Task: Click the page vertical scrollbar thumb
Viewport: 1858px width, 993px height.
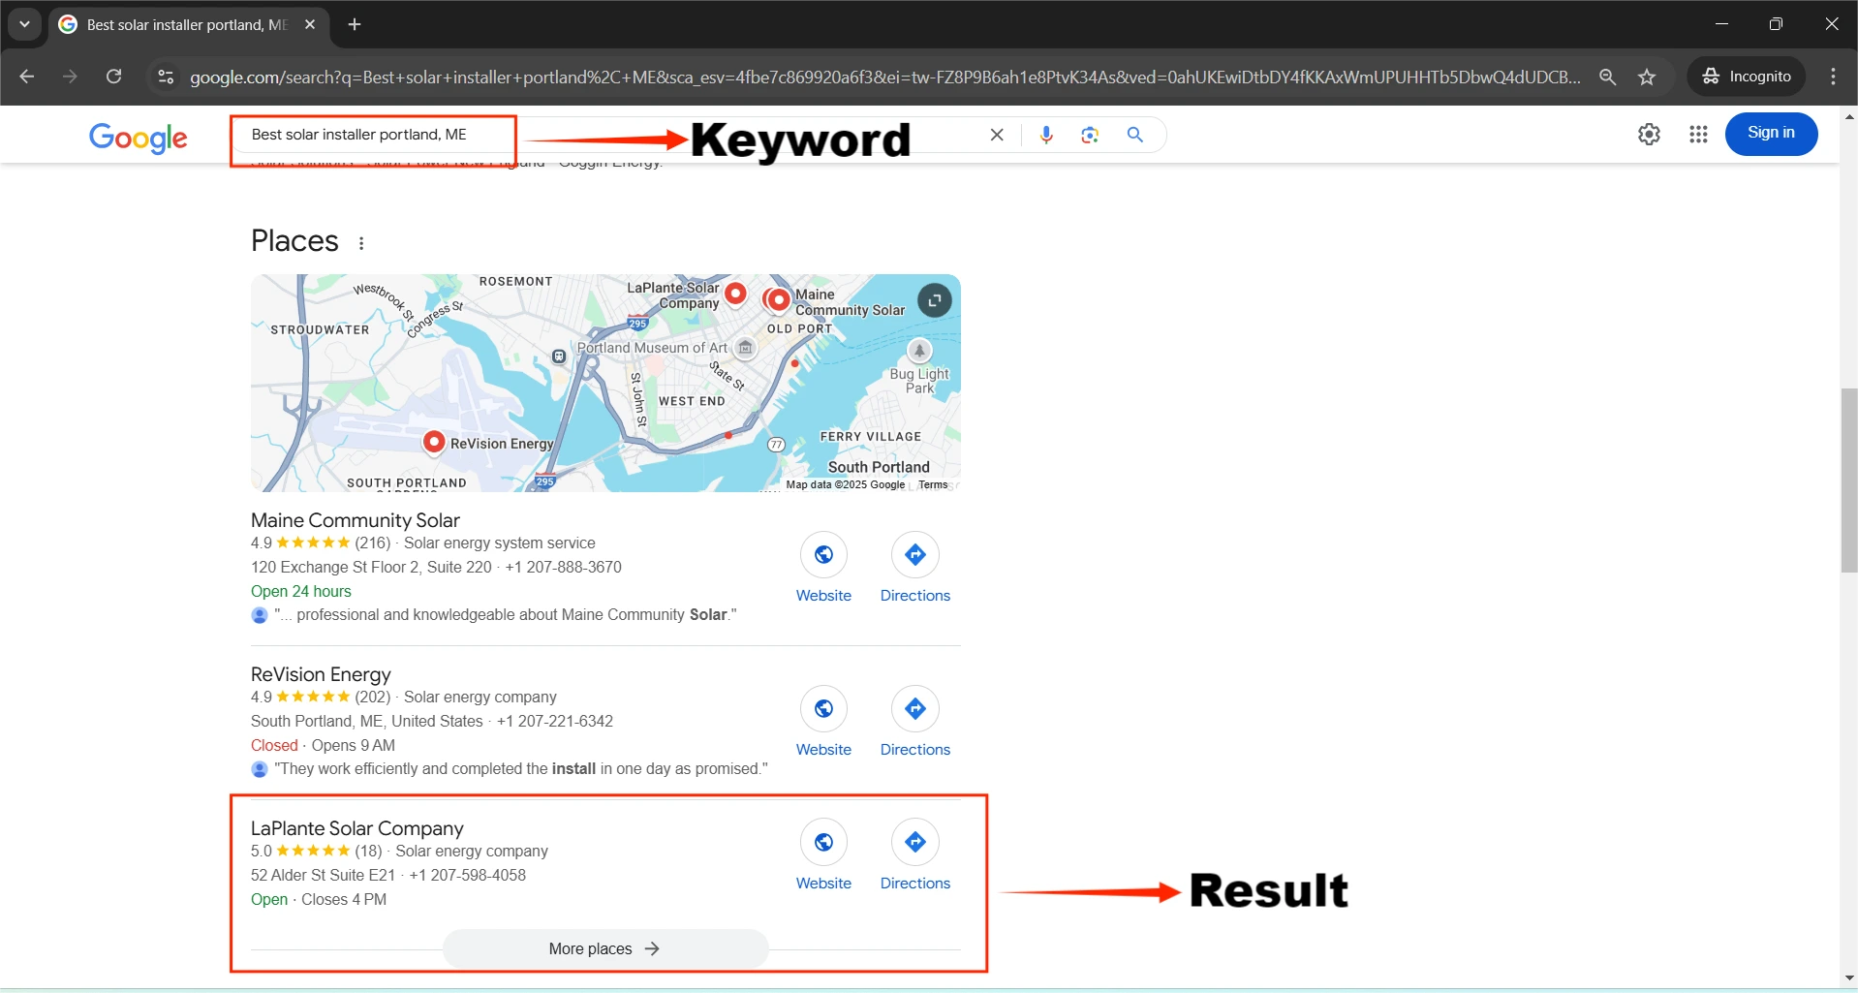Action: pyautogui.click(x=1849, y=481)
